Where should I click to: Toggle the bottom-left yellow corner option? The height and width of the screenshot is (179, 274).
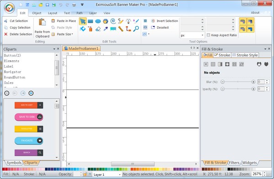(243, 29)
